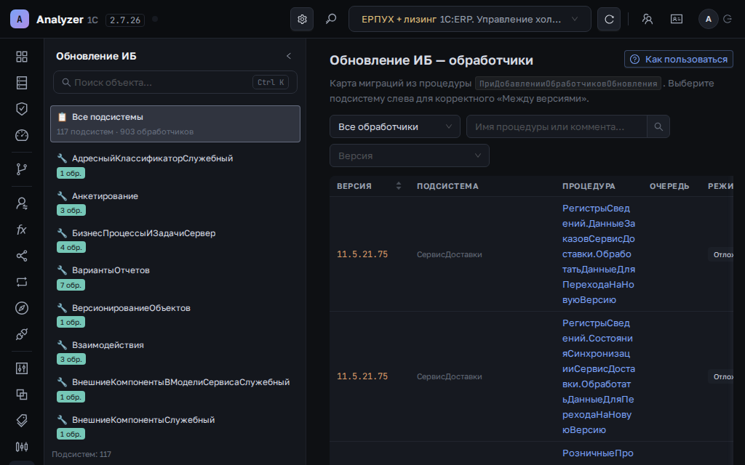745x465 pixels.
Task: Focus the Поиск объекта search field
Action: (175, 82)
